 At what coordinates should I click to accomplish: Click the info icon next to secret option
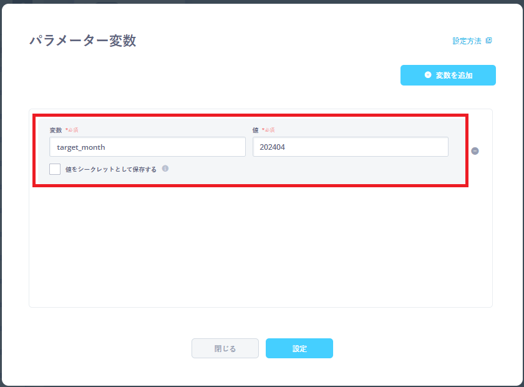165,169
